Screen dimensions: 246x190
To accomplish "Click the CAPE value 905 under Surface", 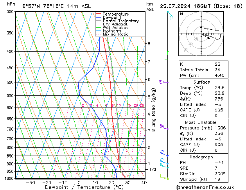I will (x=219, y=110).
